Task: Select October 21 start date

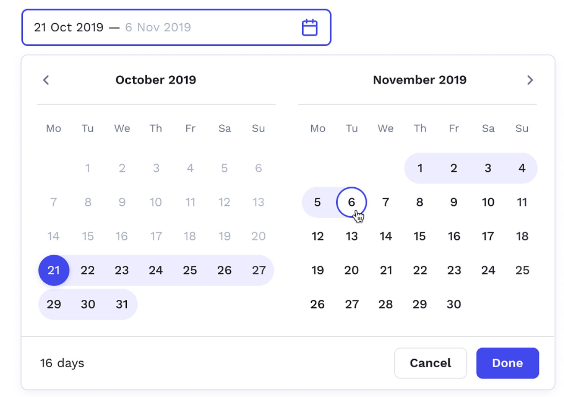Action: 54,270
